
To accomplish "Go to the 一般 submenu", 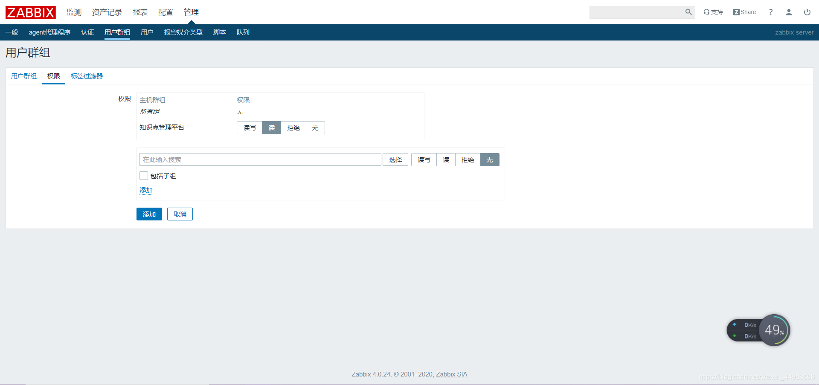I will 12,32.
